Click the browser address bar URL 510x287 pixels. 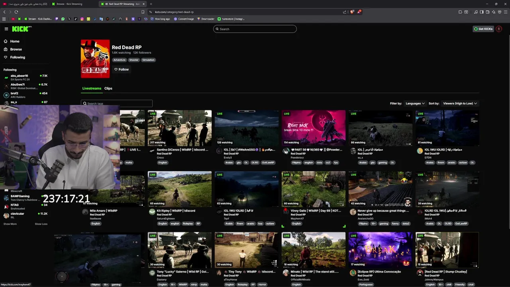coord(174,12)
